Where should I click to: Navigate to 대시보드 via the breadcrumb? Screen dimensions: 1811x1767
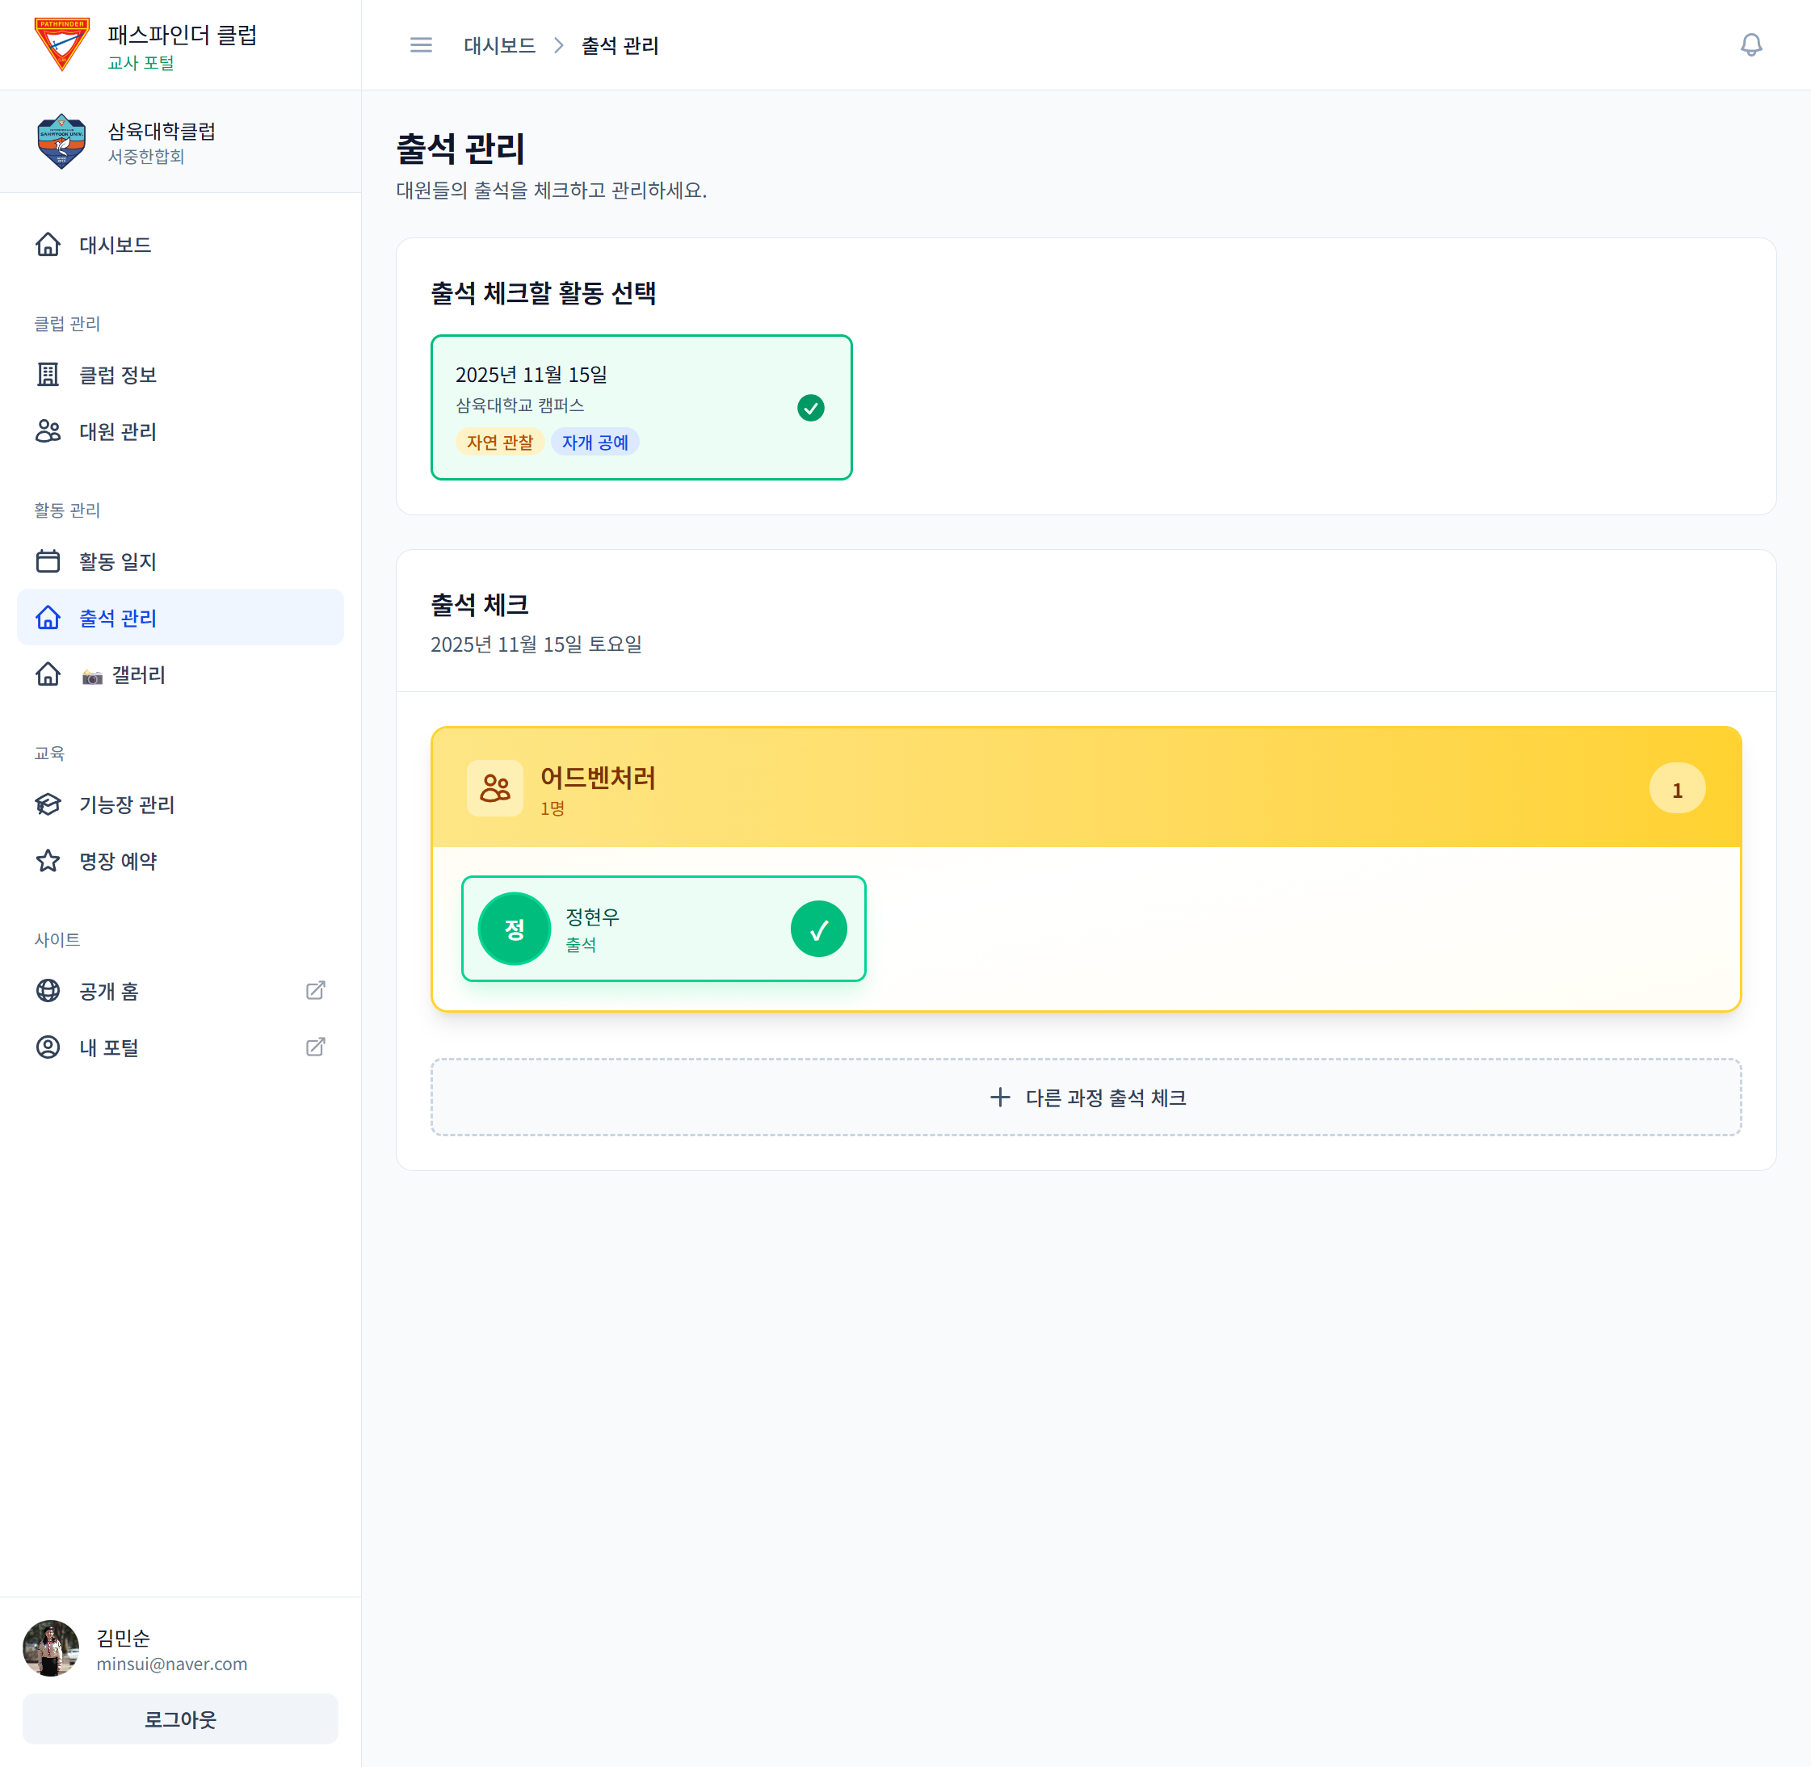click(x=498, y=44)
